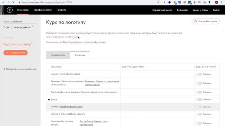This screenshot has height=126, width=225.
Task: Open Мои сайты in top menu
Action: (23, 10)
